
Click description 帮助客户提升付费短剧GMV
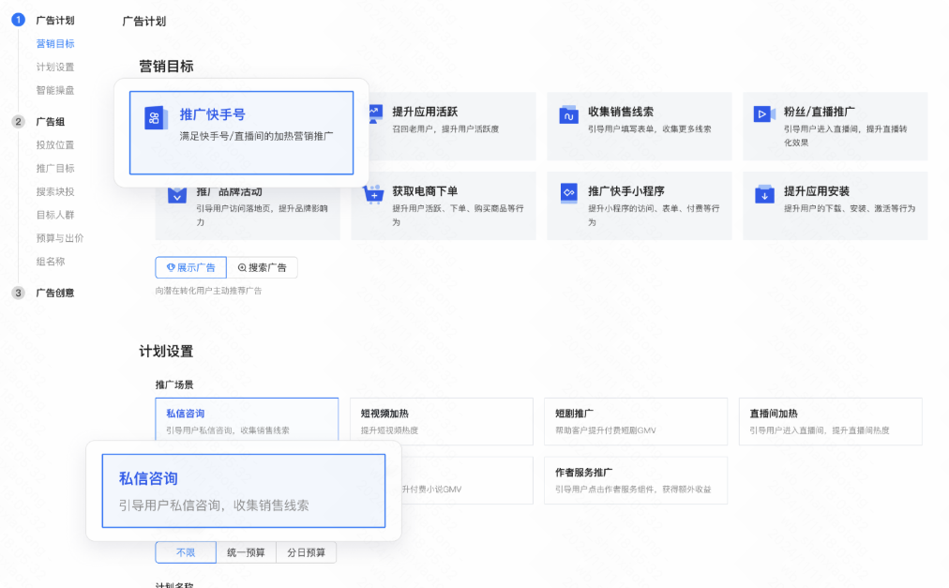pos(606,430)
